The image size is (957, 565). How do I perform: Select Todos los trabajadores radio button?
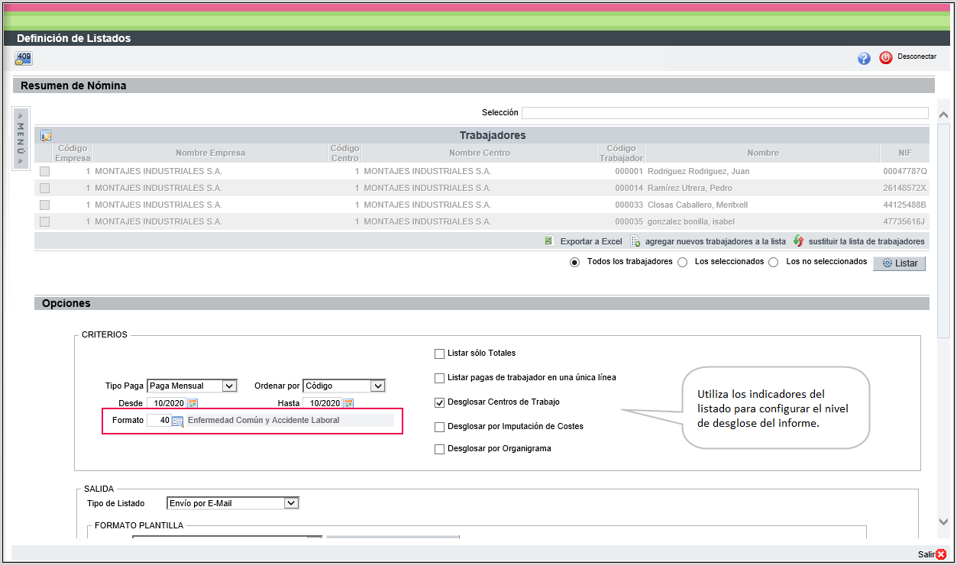point(574,263)
